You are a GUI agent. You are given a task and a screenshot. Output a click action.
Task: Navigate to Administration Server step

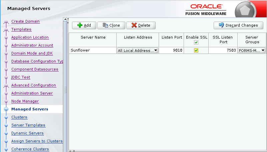[32, 93]
